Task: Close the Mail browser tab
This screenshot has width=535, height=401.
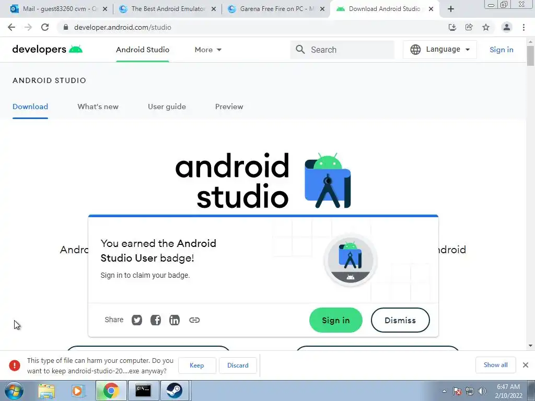Action: 104,9
